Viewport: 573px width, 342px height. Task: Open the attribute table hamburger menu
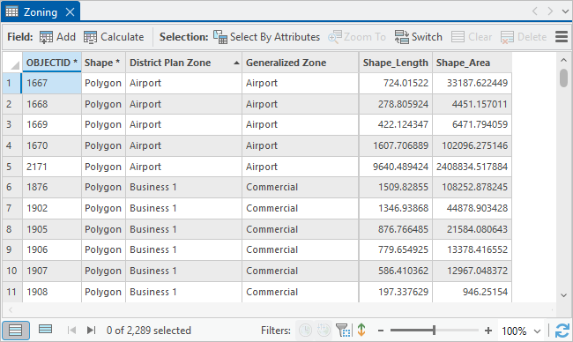click(x=562, y=36)
